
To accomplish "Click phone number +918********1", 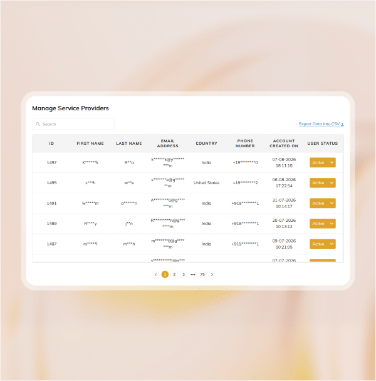I will 245,224.
